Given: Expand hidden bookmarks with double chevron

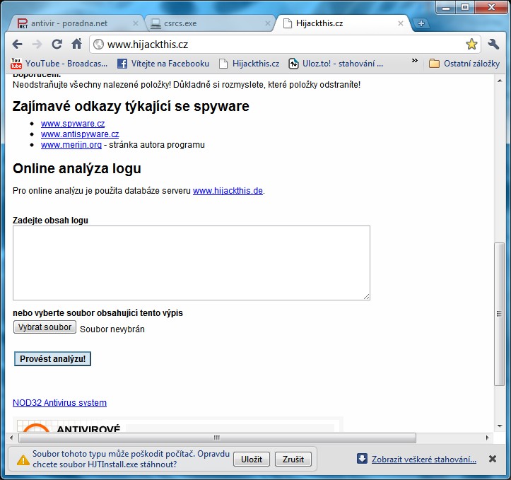Looking at the screenshot, I should click(415, 61).
